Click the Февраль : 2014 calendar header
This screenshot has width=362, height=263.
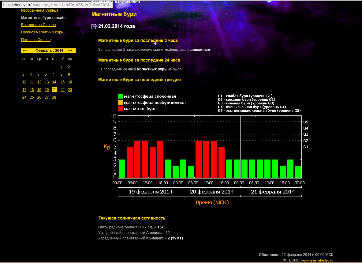point(49,51)
